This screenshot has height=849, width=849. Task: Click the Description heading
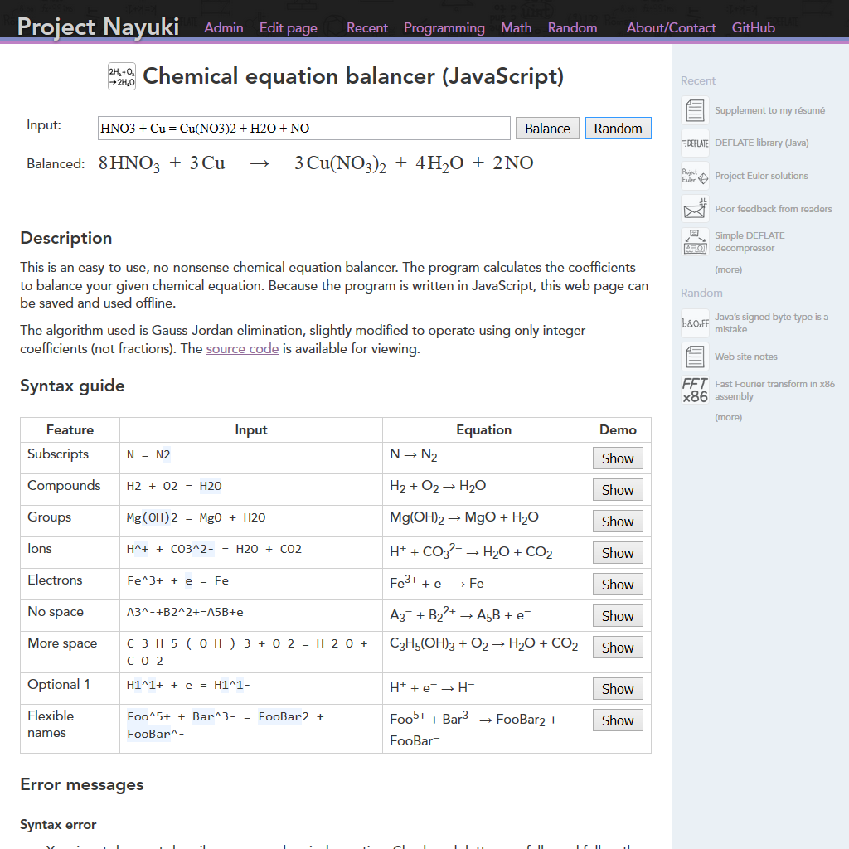[x=66, y=238]
